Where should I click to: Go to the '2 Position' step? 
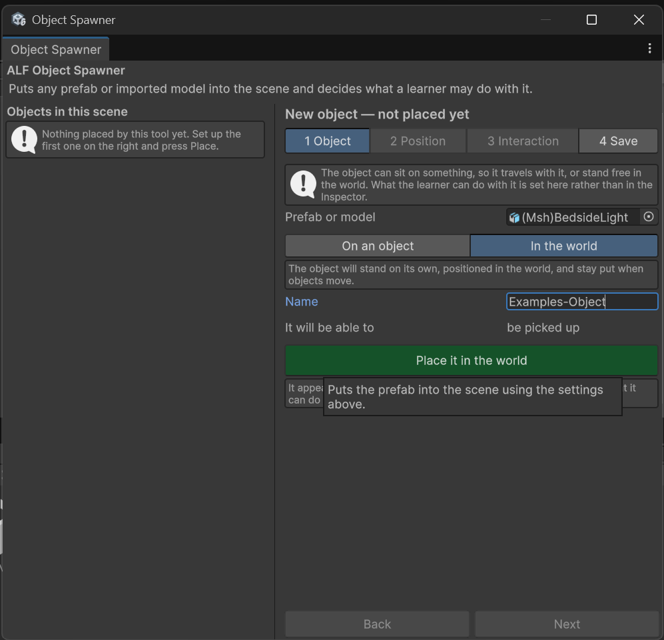[x=418, y=141]
